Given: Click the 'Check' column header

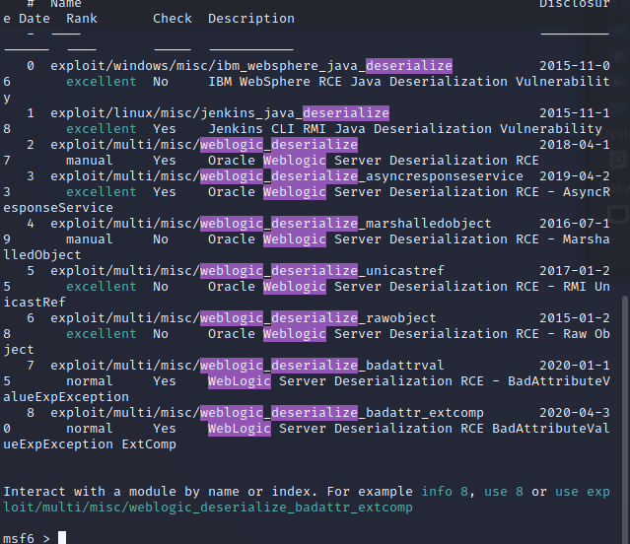Looking at the screenshot, I should (x=173, y=19).
